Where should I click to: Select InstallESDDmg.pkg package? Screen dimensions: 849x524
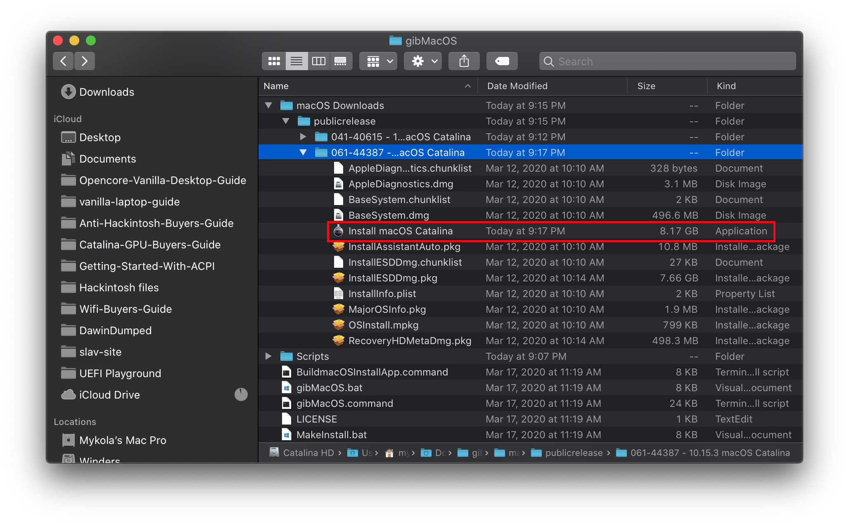pos(530,278)
